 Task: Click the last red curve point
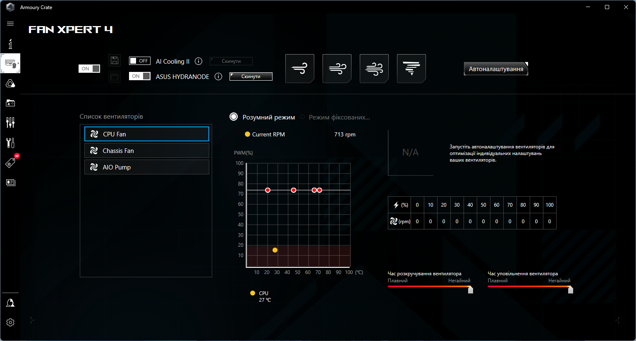tap(319, 190)
